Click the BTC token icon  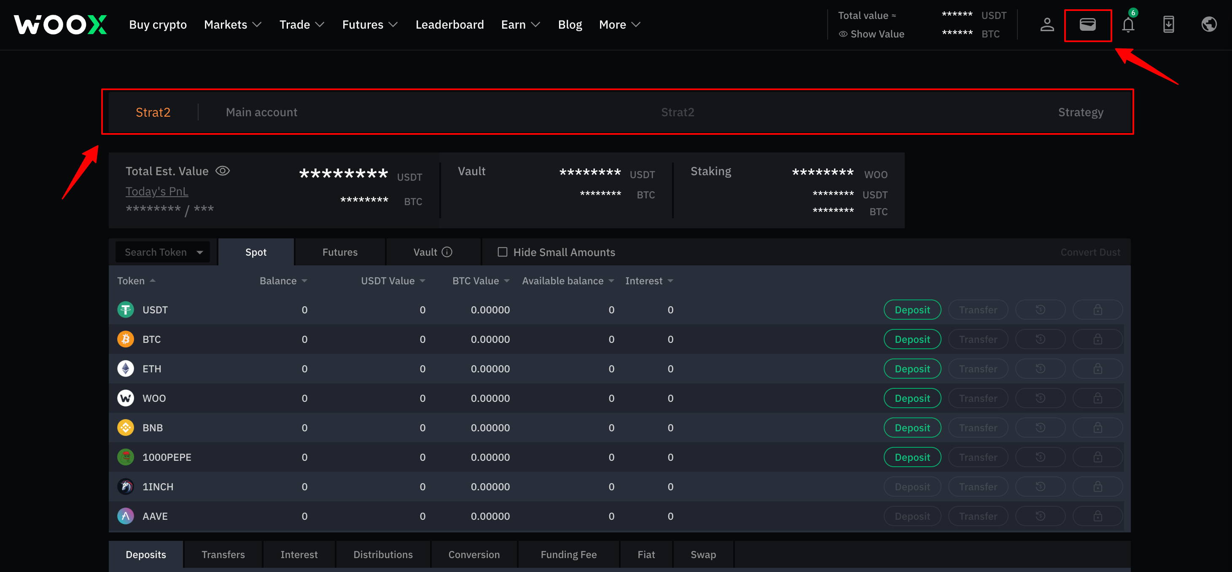click(125, 339)
